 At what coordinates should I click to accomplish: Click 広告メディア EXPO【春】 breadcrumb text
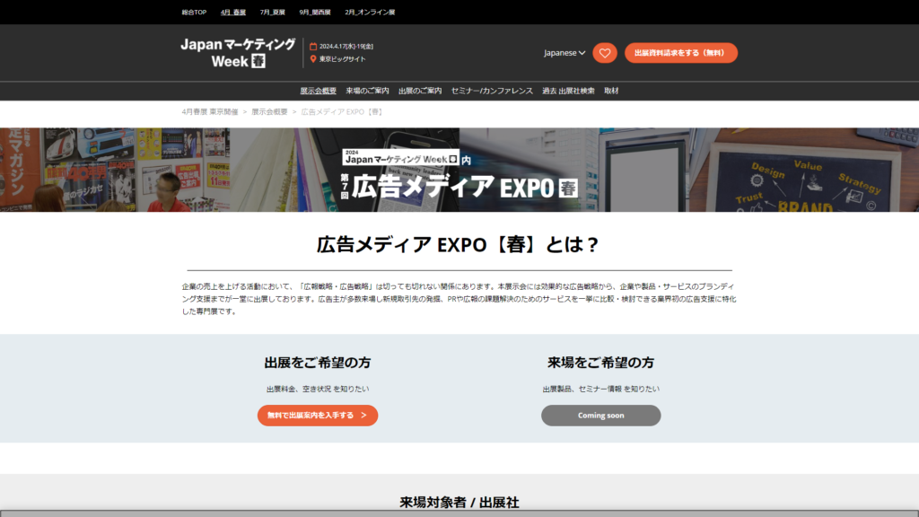(x=342, y=112)
